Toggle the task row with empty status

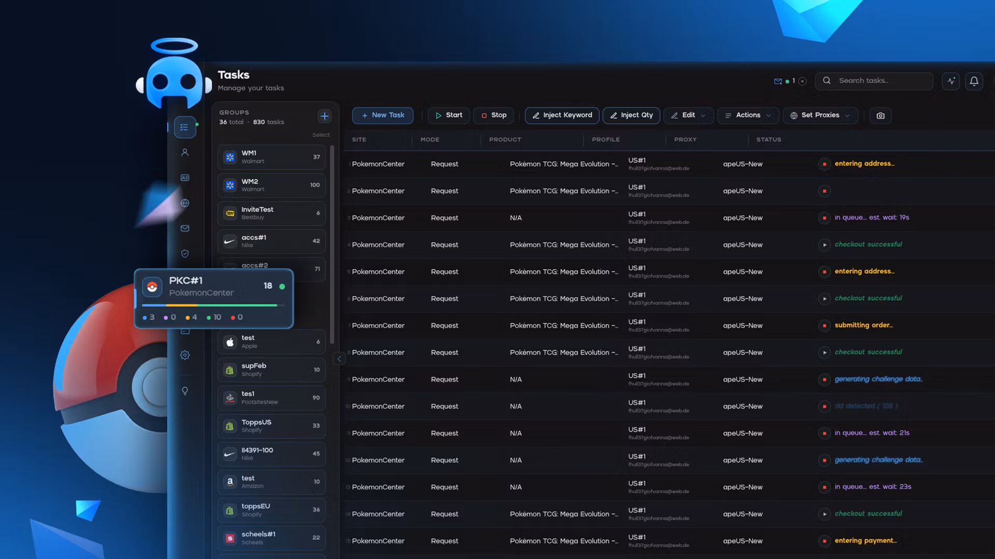pos(824,191)
